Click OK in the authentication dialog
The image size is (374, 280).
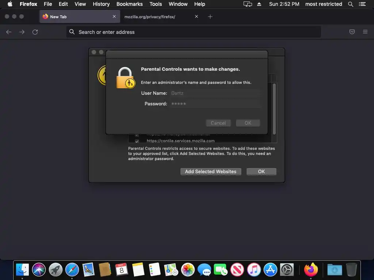[x=248, y=123]
